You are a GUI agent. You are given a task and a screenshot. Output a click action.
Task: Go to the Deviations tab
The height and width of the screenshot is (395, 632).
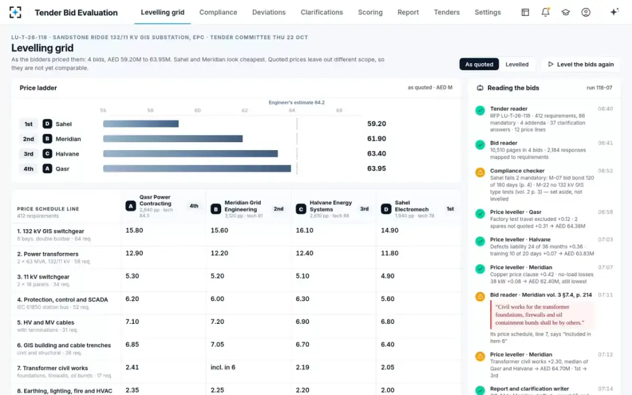269,12
